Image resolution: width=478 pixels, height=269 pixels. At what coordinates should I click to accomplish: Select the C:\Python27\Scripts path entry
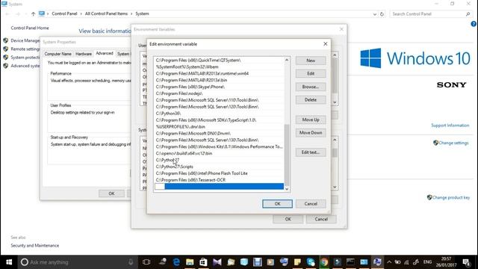(219, 167)
